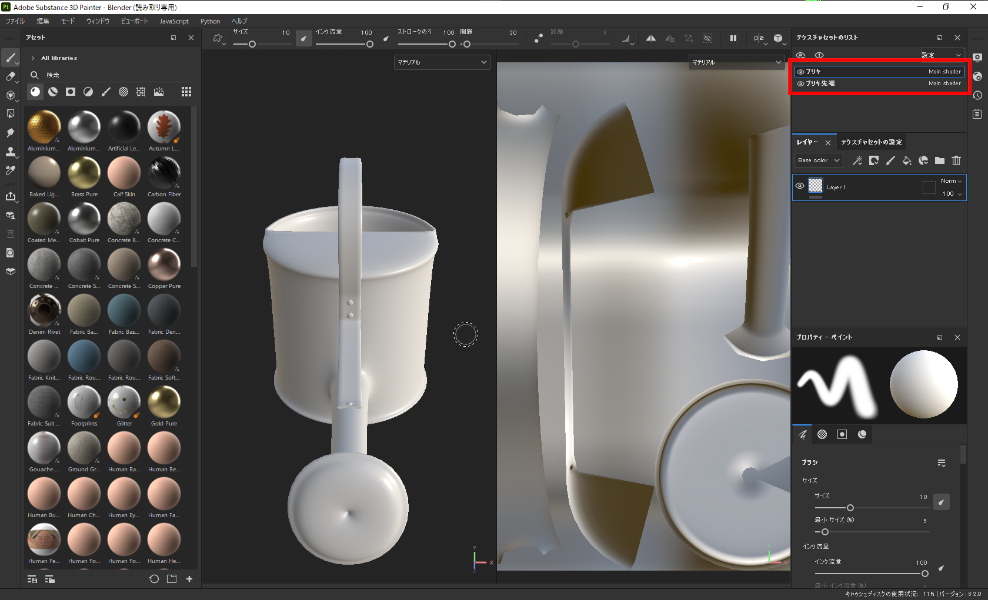Delete the selected layer with trash icon
The width and height of the screenshot is (988, 600).
point(956,160)
